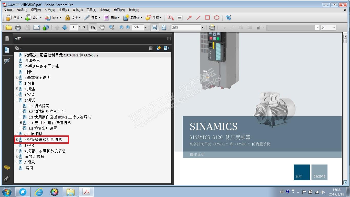The height and width of the screenshot is (197, 350).
Task: Expand the 5.3 bookmark about BOP-2 快速调试
Action: 21,117
